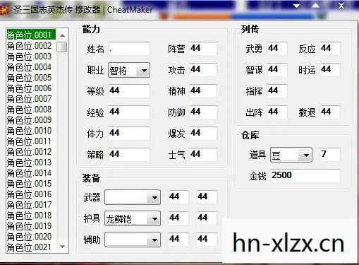Select 角色位.0016 in the list

click(31, 194)
